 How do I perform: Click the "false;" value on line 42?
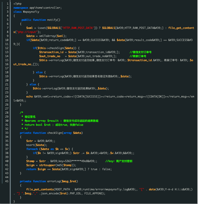tap(107, 169)
